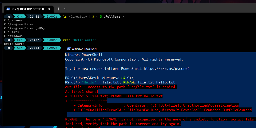Click the echo "Hello world" command

(x=79, y=40)
